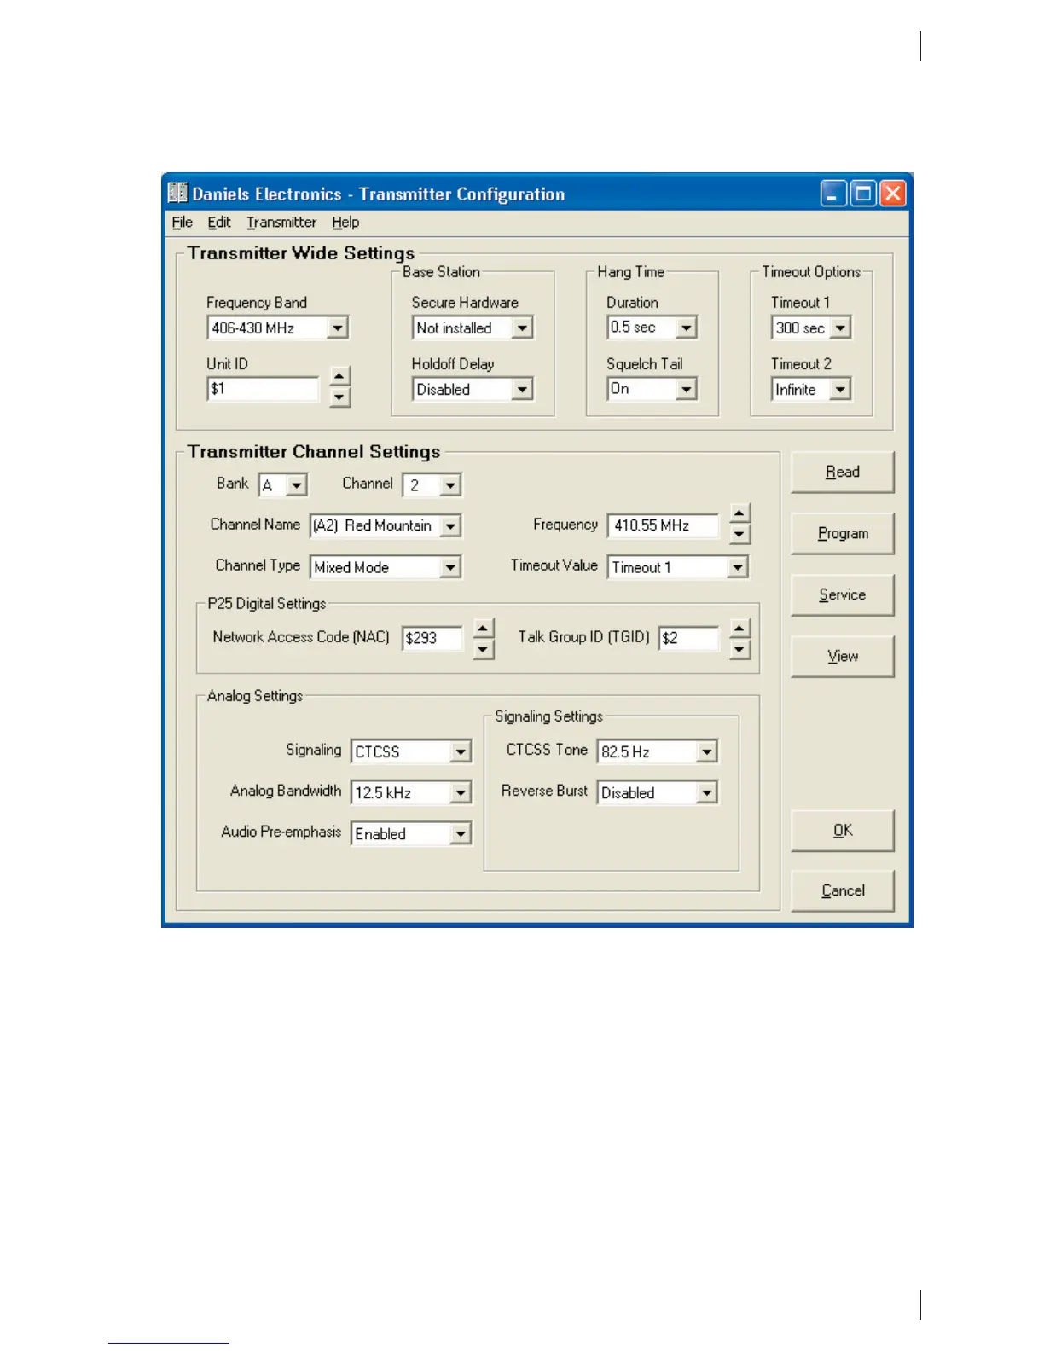Close the Transmitter Configuration window
Image resolution: width=1044 pixels, height=1351 pixels.
[x=892, y=194]
